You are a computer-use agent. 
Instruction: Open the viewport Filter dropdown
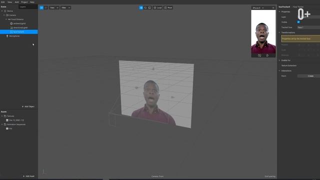65,8
